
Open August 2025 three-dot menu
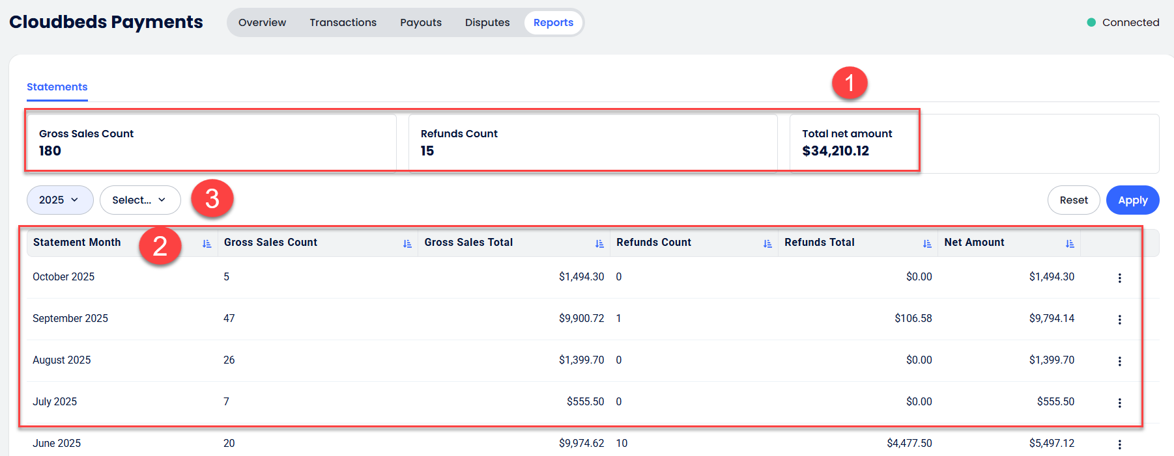[x=1119, y=361]
